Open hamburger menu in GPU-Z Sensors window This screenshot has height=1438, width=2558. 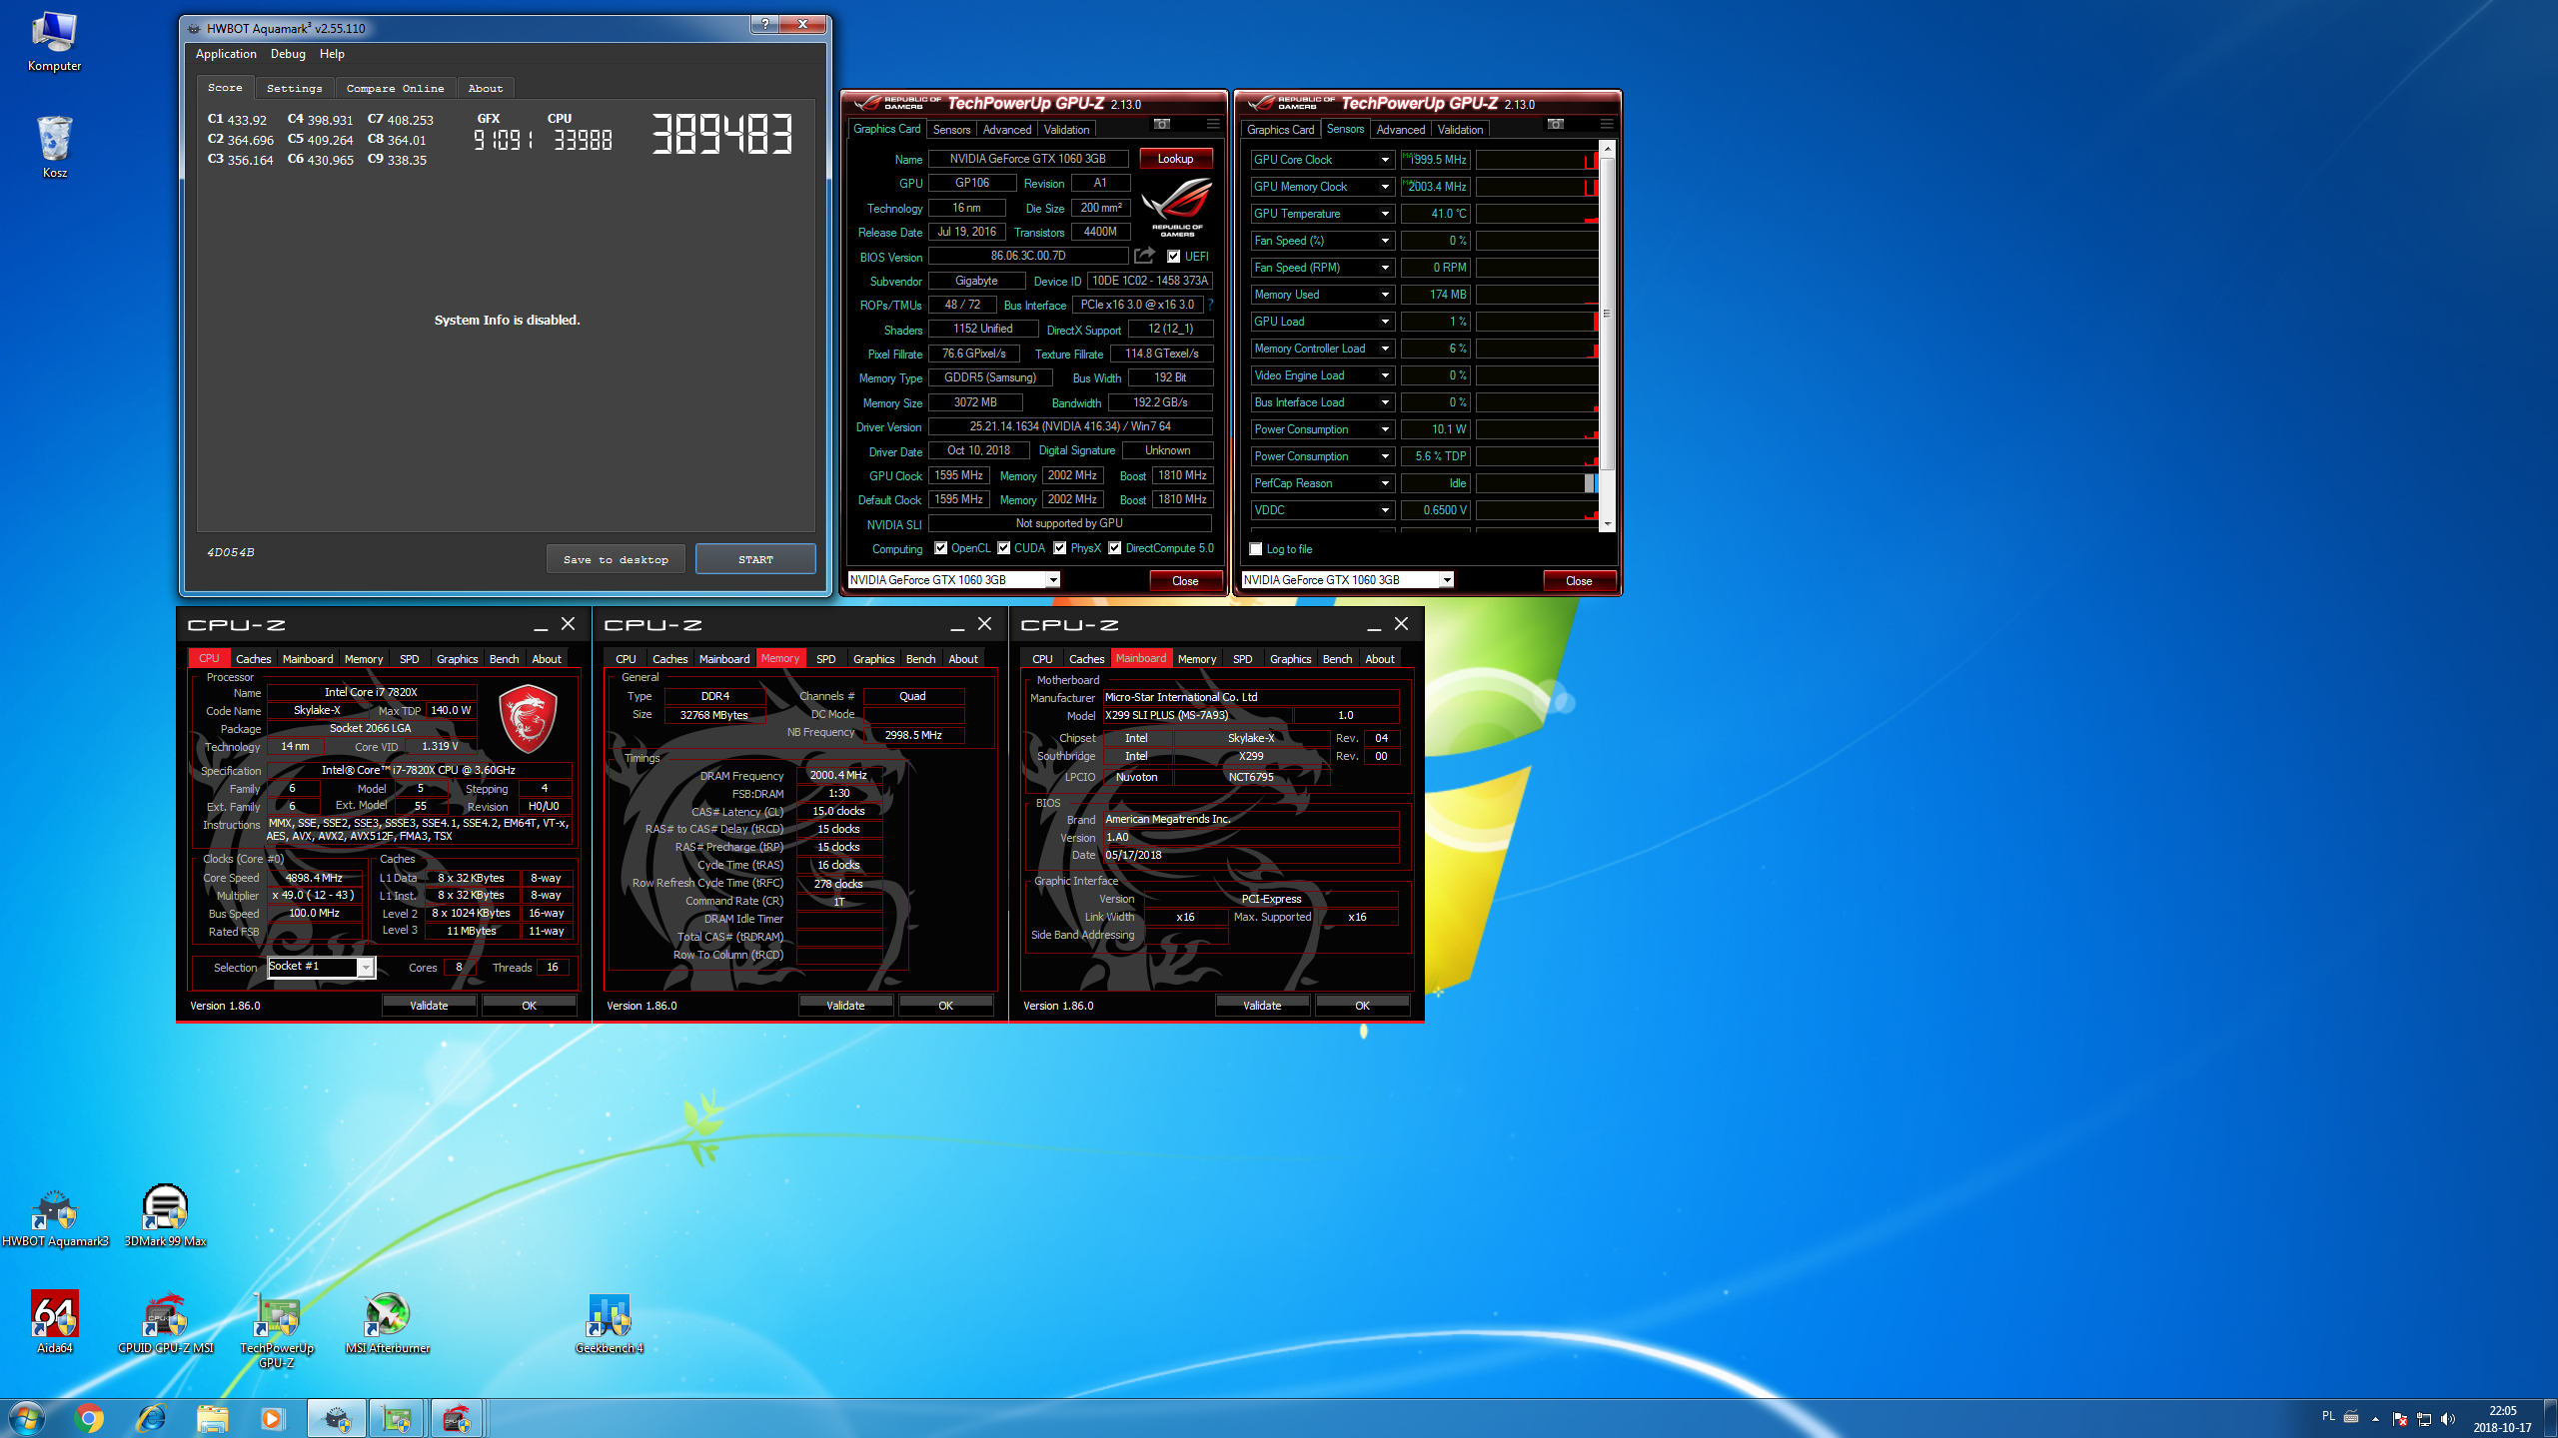point(1607,124)
